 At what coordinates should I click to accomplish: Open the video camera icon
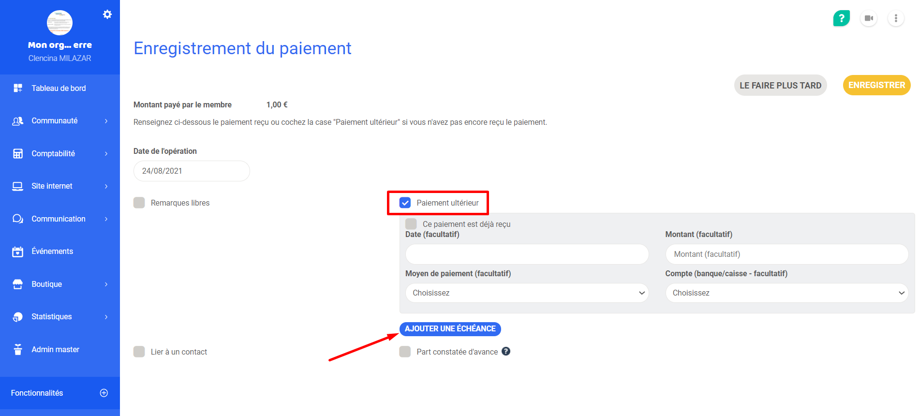869,18
